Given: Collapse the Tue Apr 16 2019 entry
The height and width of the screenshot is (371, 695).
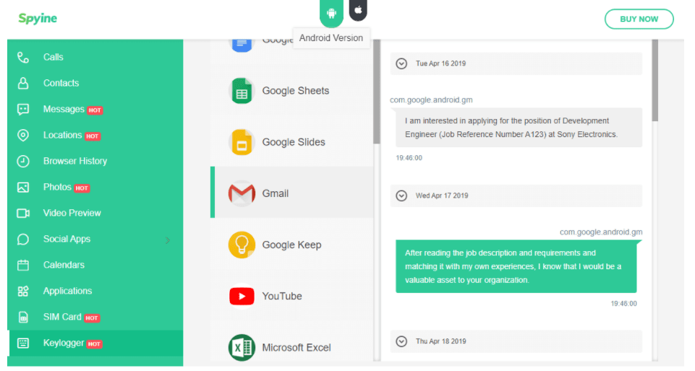Looking at the screenshot, I should (401, 64).
